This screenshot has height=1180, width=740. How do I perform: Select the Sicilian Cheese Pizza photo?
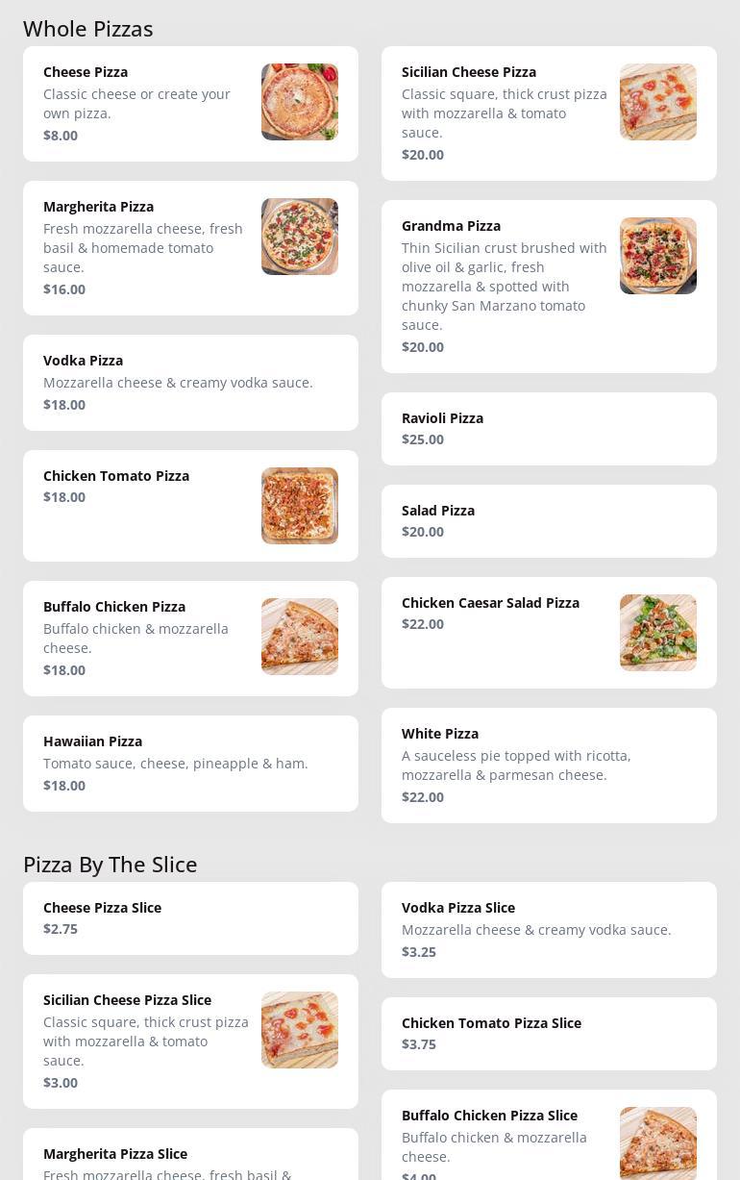pos(658,102)
